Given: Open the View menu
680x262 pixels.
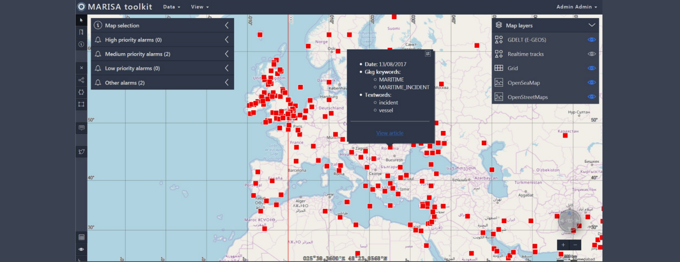Looking at the screenshot, I should click(197, 7).
